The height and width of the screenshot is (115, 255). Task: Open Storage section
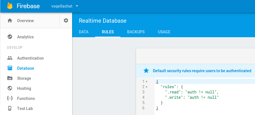pos(24,78)
